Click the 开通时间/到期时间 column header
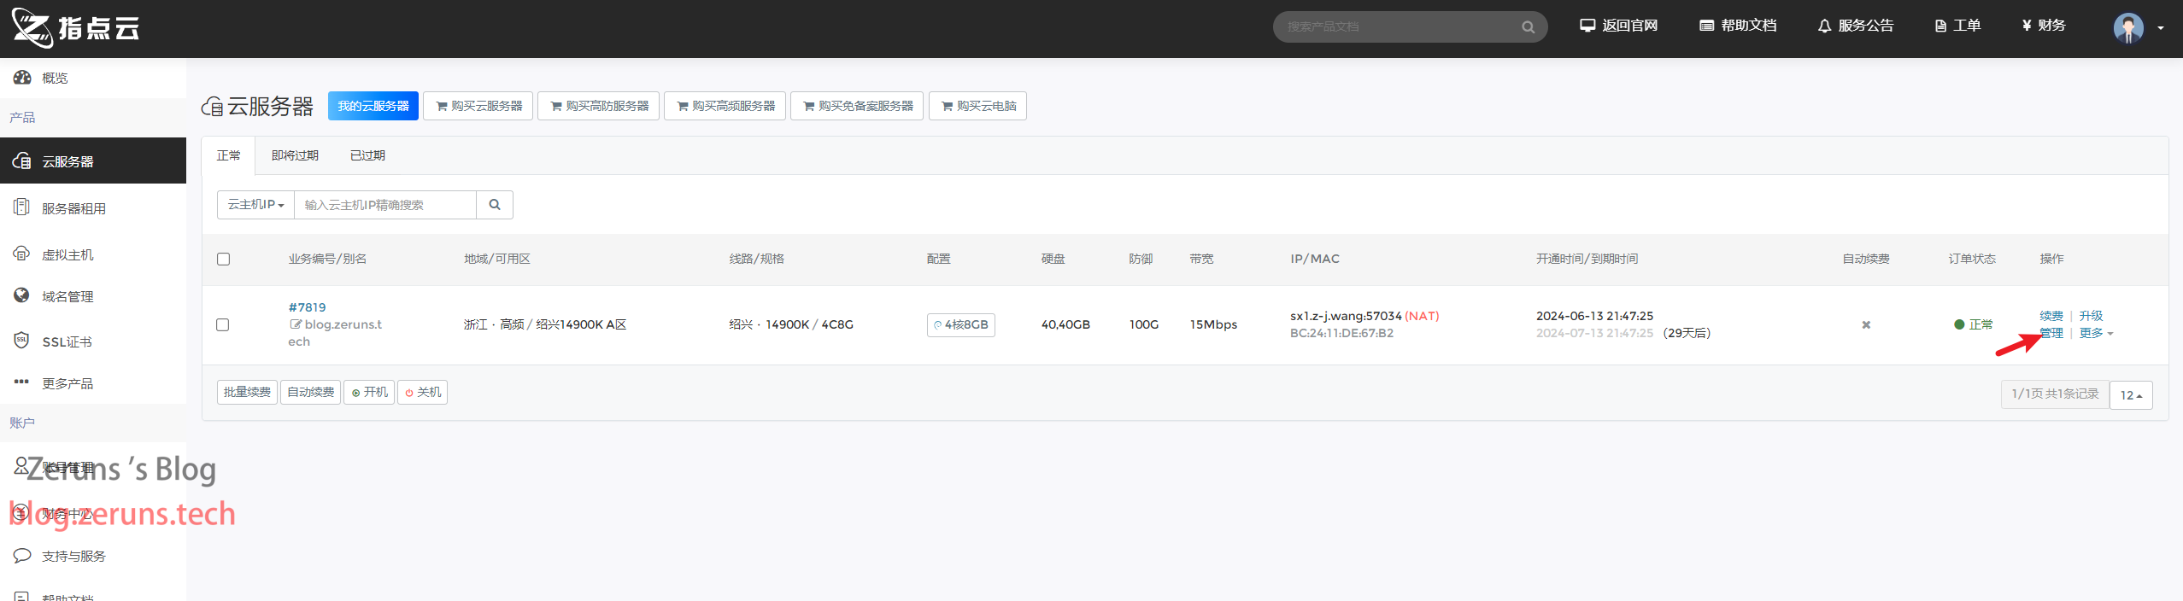 [1587, 259]
